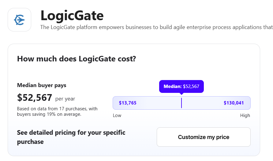
Task: Click the price bar between $13,765 and median
Action: [159, 103]
